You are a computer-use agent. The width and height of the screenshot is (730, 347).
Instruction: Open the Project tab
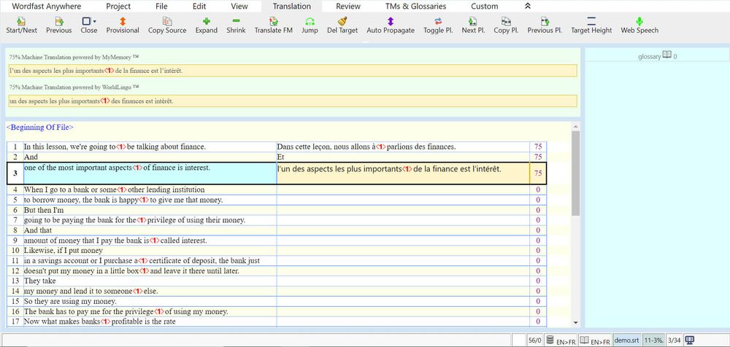point(118,6)
